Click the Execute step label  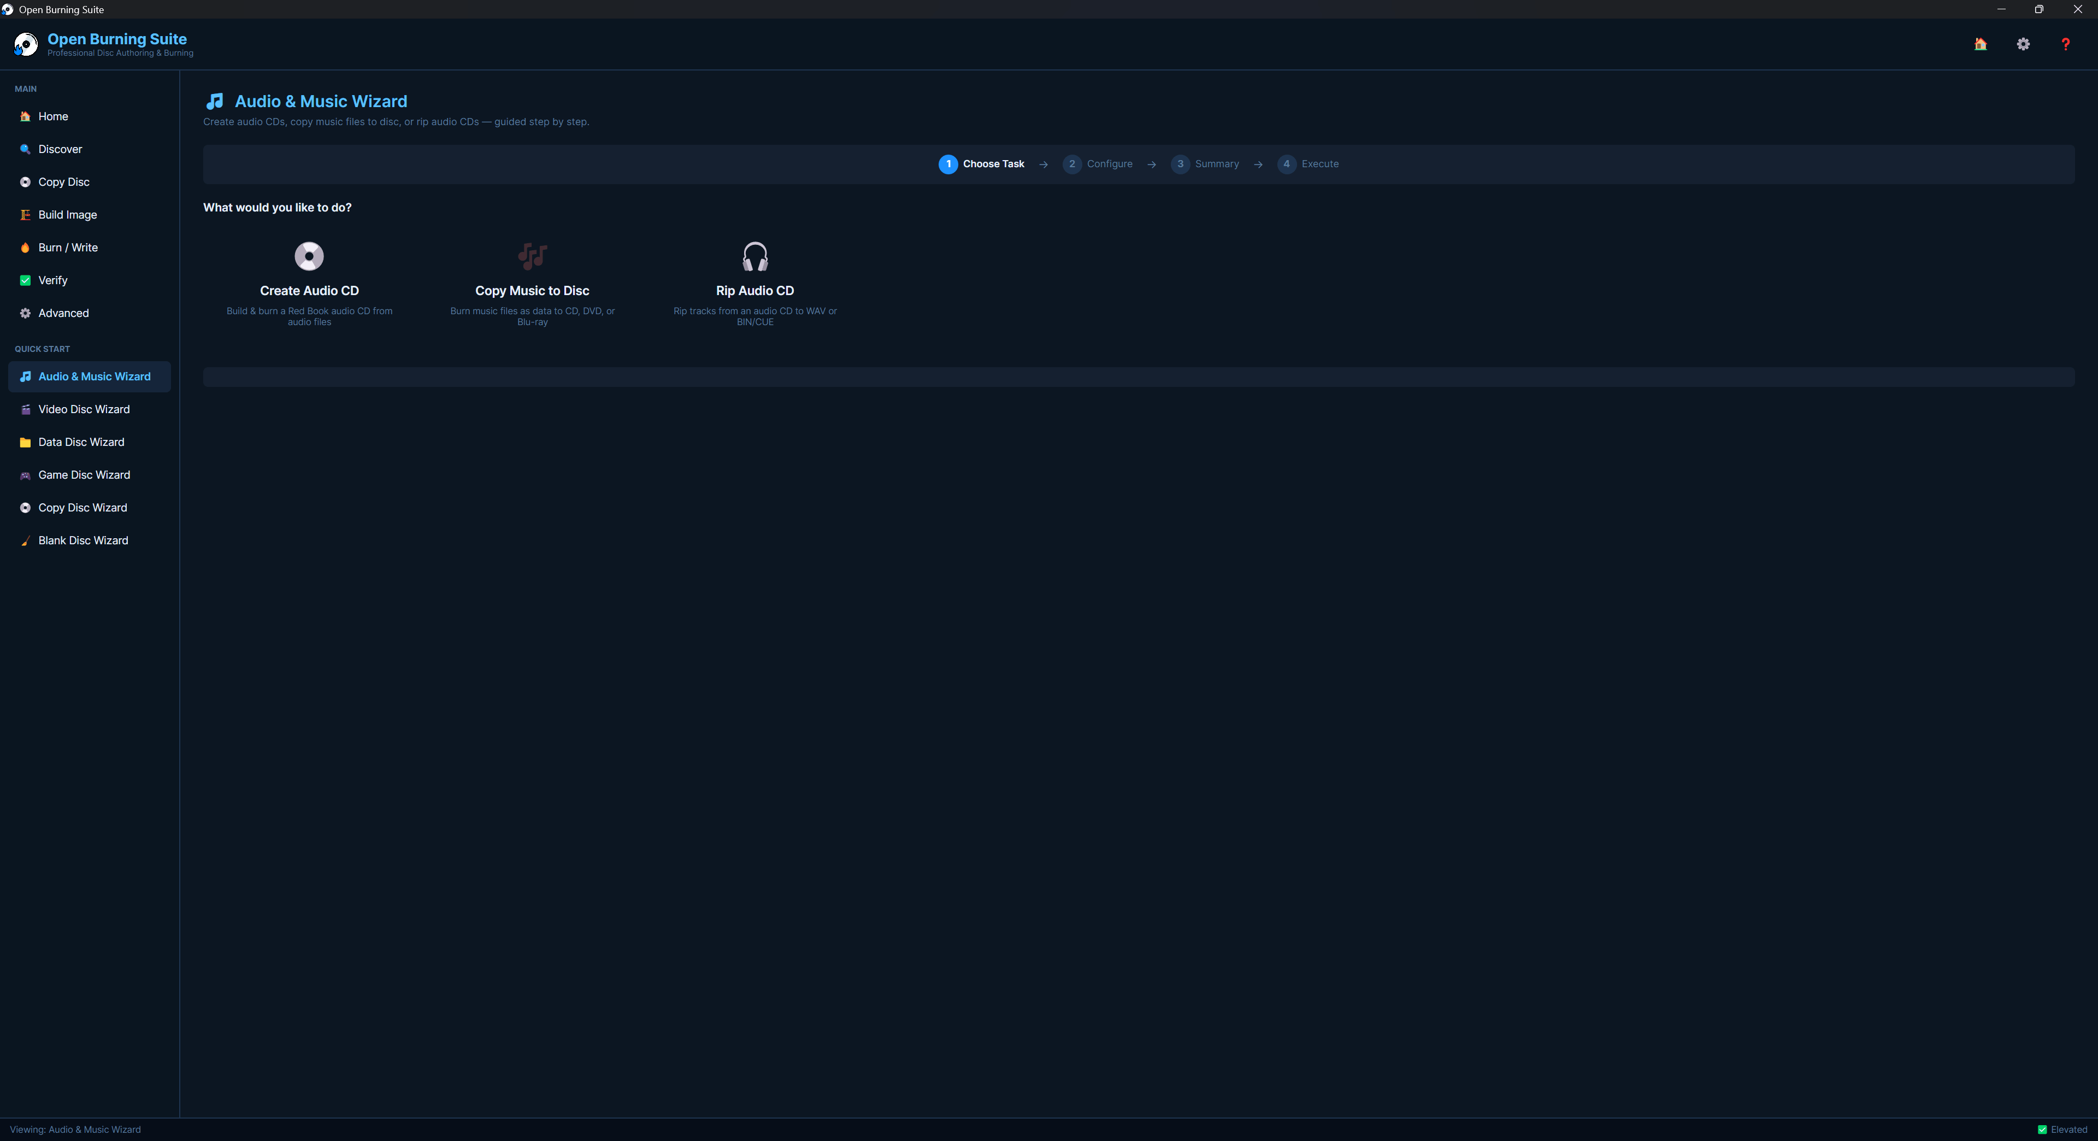coord(1319,164)
